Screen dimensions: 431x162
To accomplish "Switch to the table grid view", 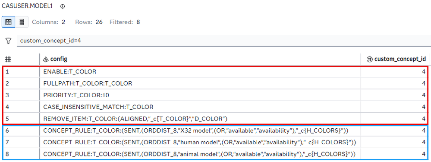I will tap(9, 22).
